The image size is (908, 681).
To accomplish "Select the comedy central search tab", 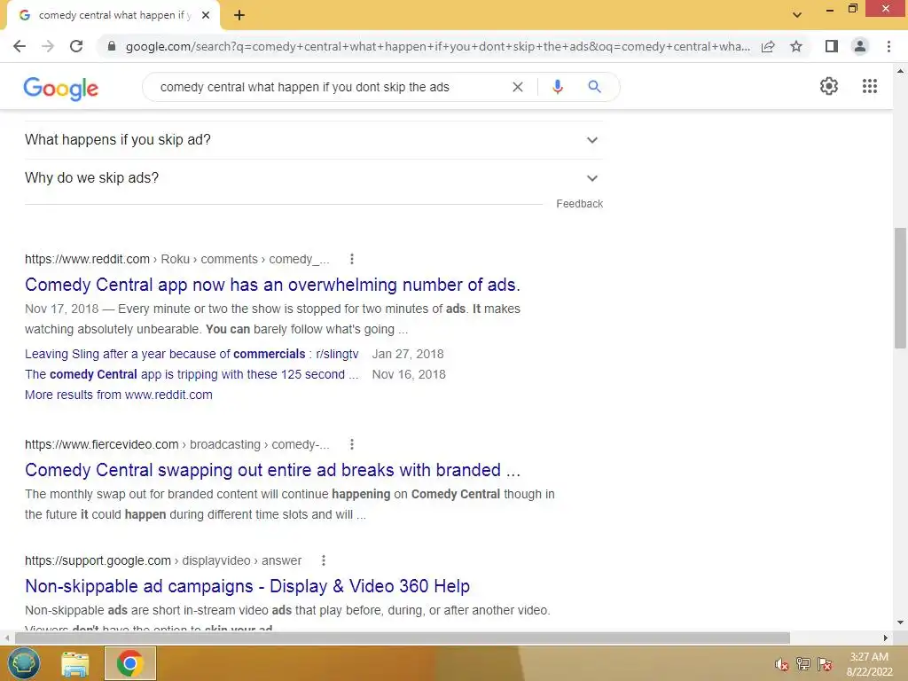I will (114, 16).
